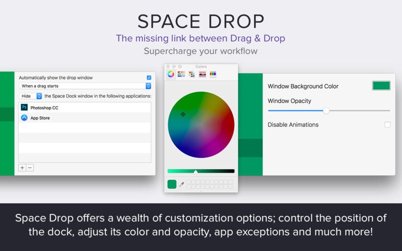Click the brightness slider in Colors window
The height and width of the screenshot is (251, 402).
[201, 171]
